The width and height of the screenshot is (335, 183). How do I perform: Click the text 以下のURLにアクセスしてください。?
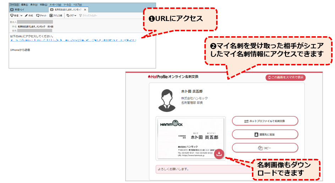point(32,36)
